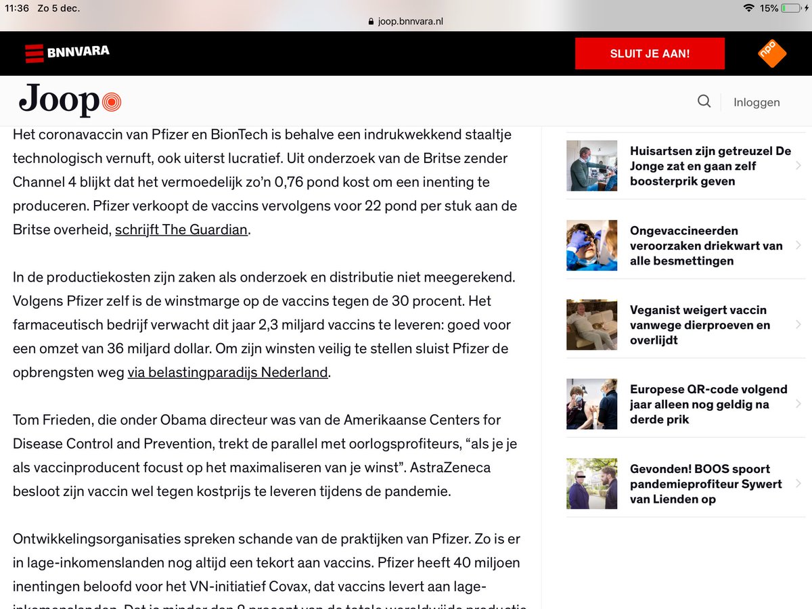Click chevron beside the BOOS Sywert headline
Screen dimensions: 812x609
[798, 484]
